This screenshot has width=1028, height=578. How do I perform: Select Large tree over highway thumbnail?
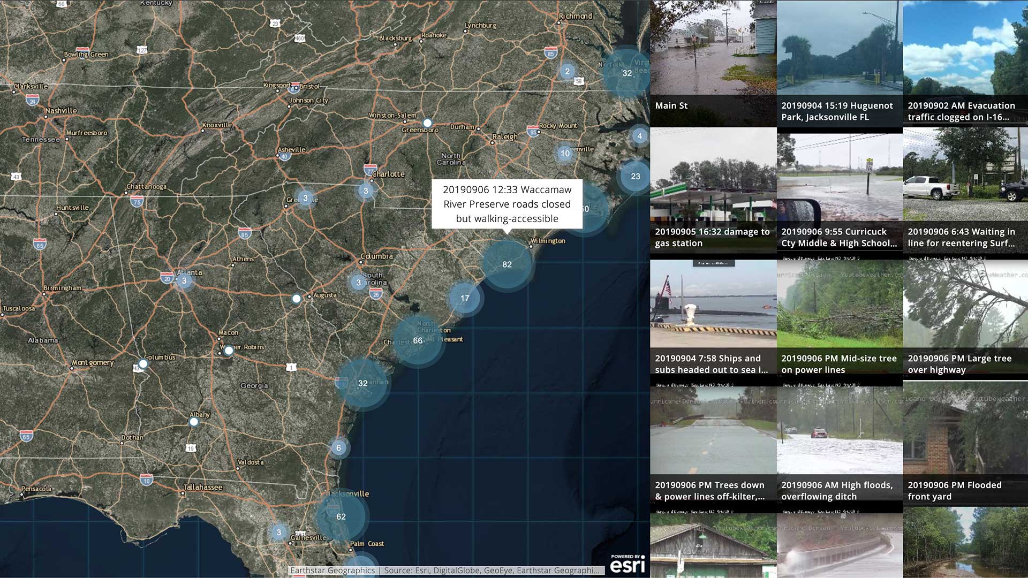pos(965,317)
